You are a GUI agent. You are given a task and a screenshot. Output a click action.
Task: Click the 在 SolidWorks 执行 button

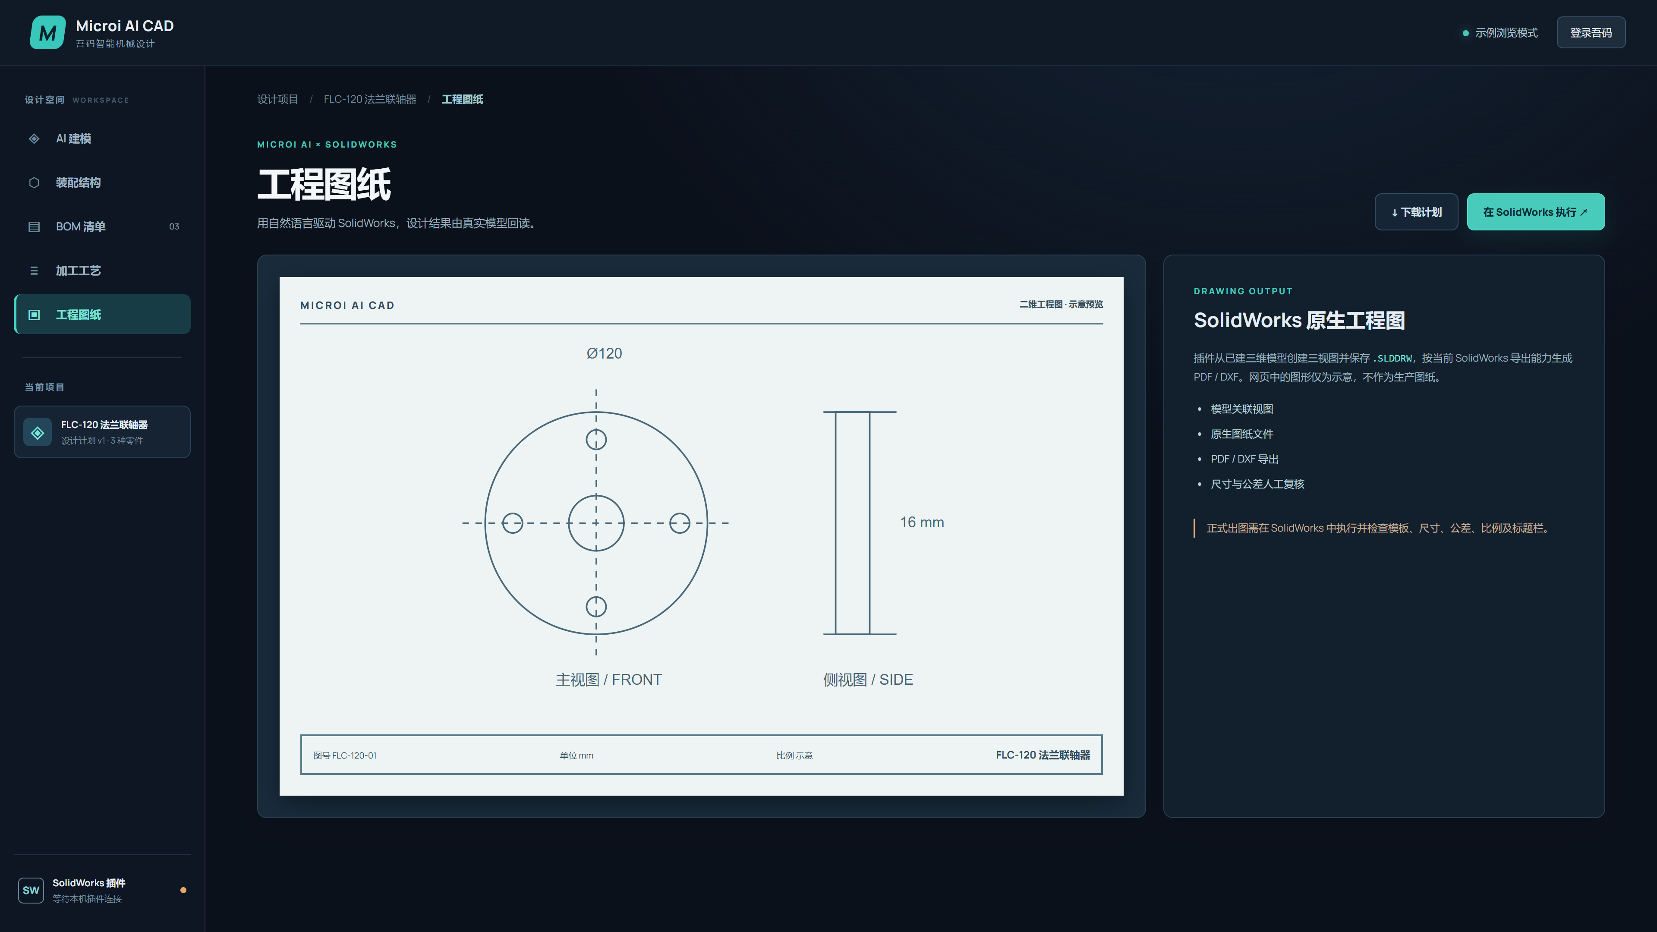click(x=1535, y=211)
